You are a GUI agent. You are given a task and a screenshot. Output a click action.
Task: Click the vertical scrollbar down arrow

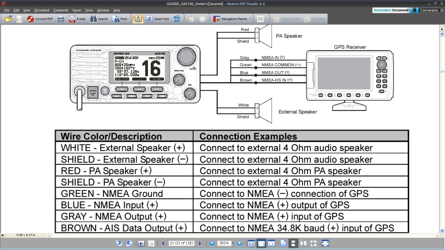coord(442,231)
